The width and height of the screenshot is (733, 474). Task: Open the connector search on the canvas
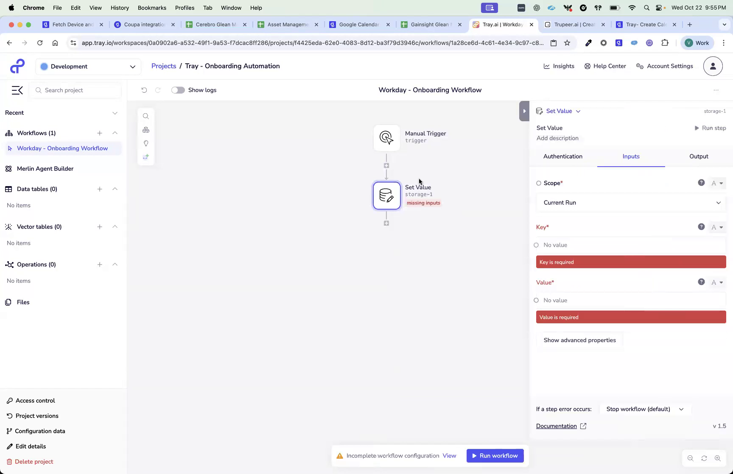(146, 116)
